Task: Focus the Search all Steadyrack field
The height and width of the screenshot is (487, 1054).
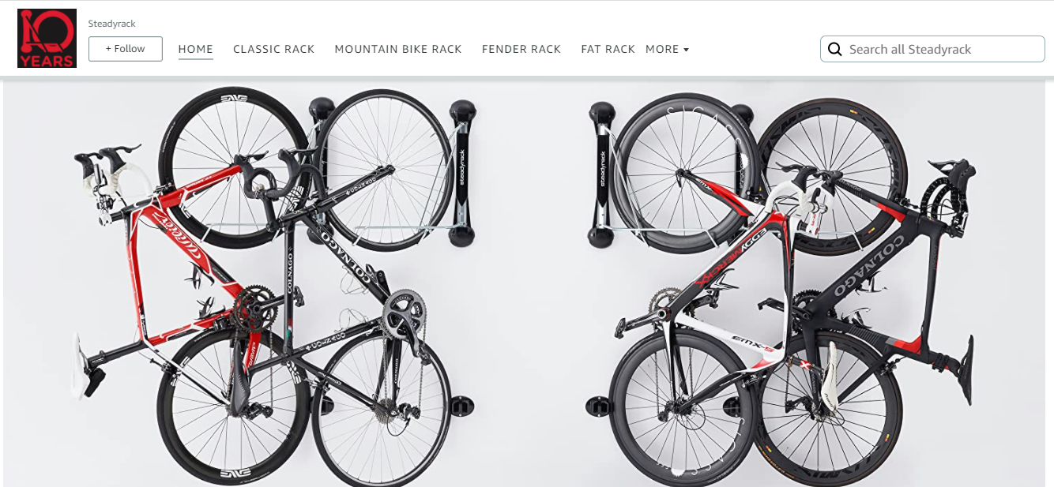Action: [932, 49]
